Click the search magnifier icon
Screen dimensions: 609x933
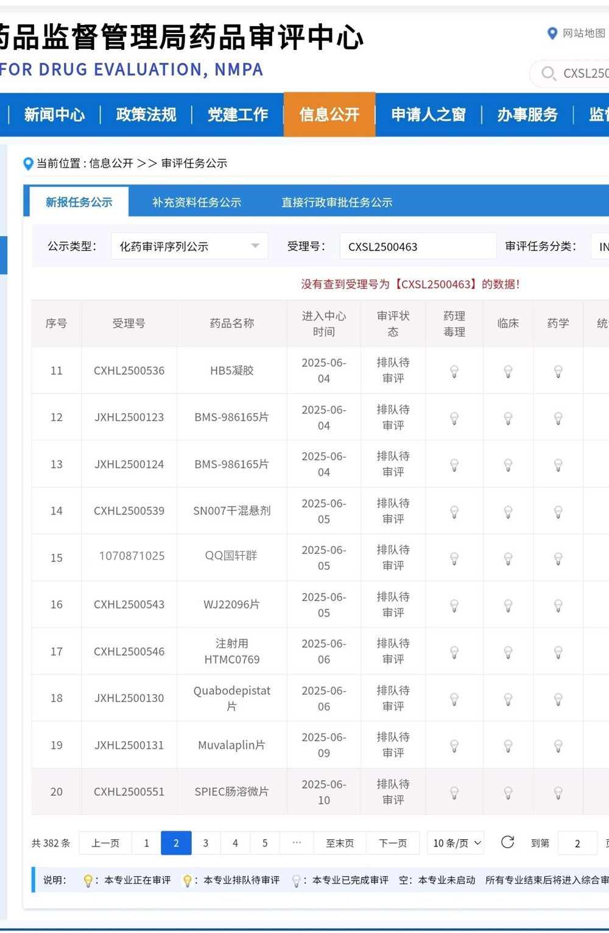click(548, 73)
